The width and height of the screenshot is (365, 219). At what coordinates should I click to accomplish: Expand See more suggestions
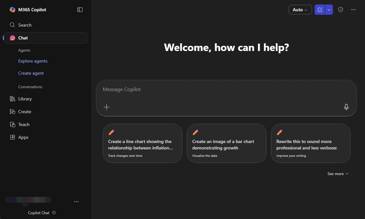[x=338, y=173]
